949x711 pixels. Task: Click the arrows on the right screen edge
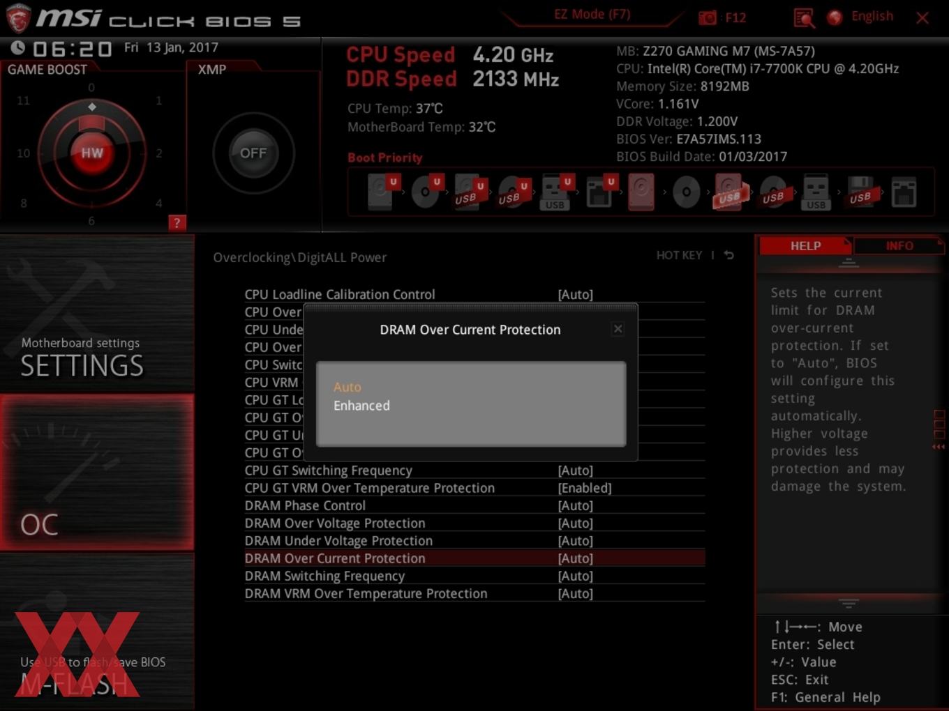(939, 447)
